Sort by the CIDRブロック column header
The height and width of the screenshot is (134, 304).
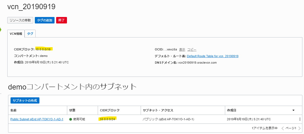click(110, 110)
